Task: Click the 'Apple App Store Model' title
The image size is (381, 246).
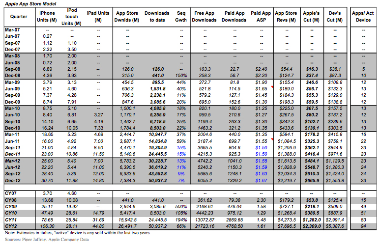Action: tap(30, 4)
